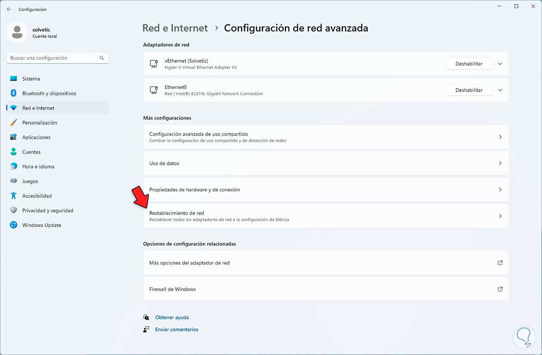Click Deshabilitar for Ethernet0
Viewport: 542px width, 355px height.
tap(469, 90)
